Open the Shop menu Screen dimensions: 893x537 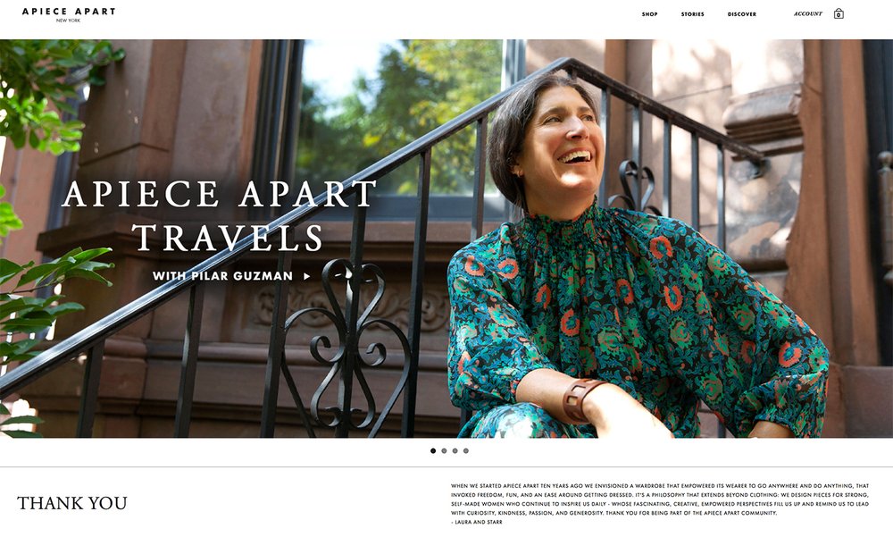point(650,14)
